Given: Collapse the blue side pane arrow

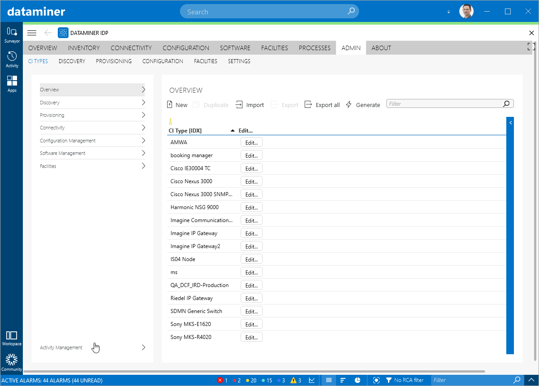Looking at the screenshot, I should coord(510,122).
